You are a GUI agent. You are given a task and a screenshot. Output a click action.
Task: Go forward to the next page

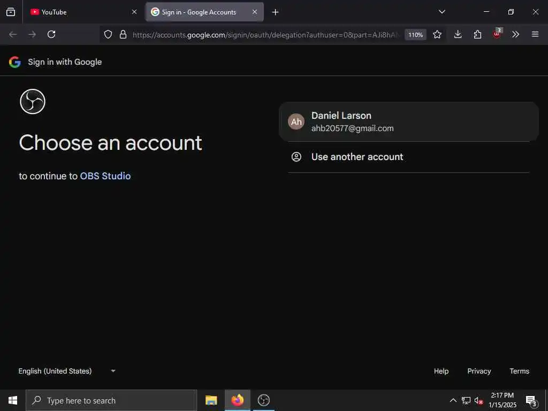coord(32,34)
